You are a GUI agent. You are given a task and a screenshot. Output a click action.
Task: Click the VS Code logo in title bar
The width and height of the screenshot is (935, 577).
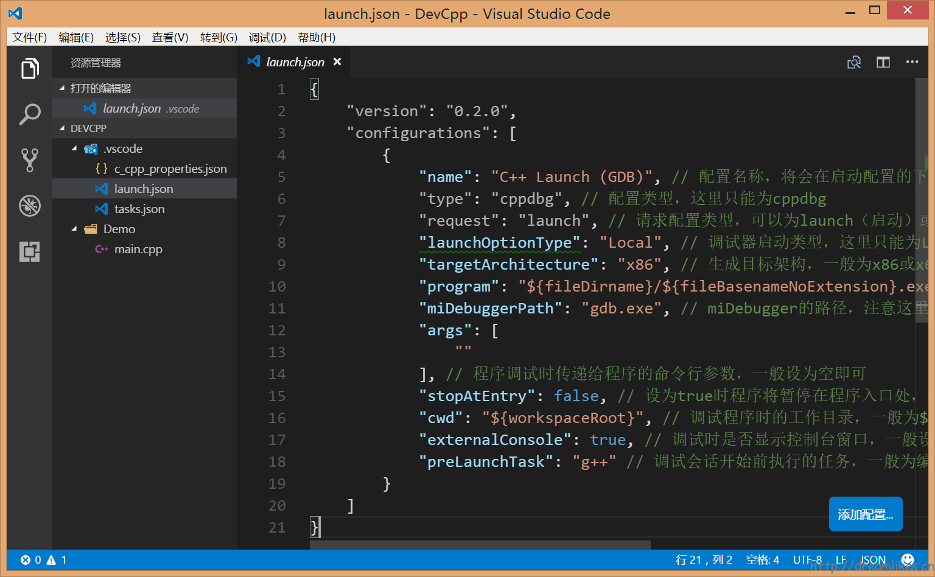[x=16, y=13]
